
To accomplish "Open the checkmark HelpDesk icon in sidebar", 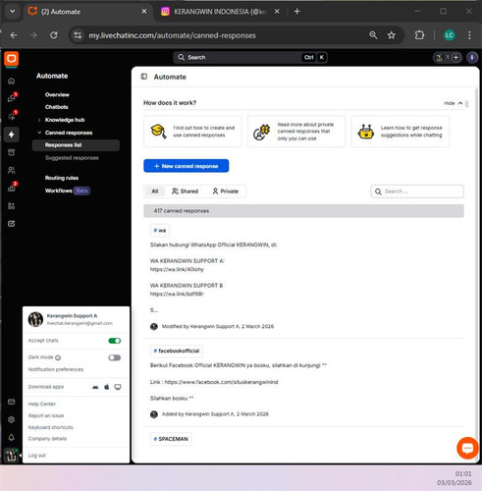I will [x=12, y=224].
